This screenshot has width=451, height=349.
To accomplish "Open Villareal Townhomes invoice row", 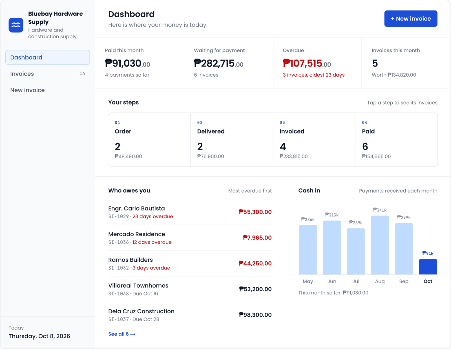I will pyautogui.click(x=190, y=289).
